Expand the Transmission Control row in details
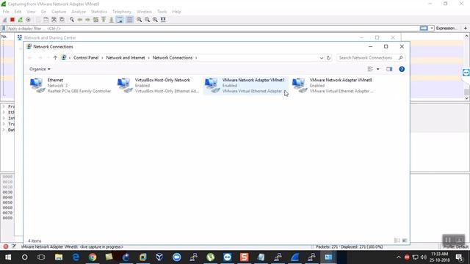This screenshot has width=470, height=264. (x=4, y=124)
